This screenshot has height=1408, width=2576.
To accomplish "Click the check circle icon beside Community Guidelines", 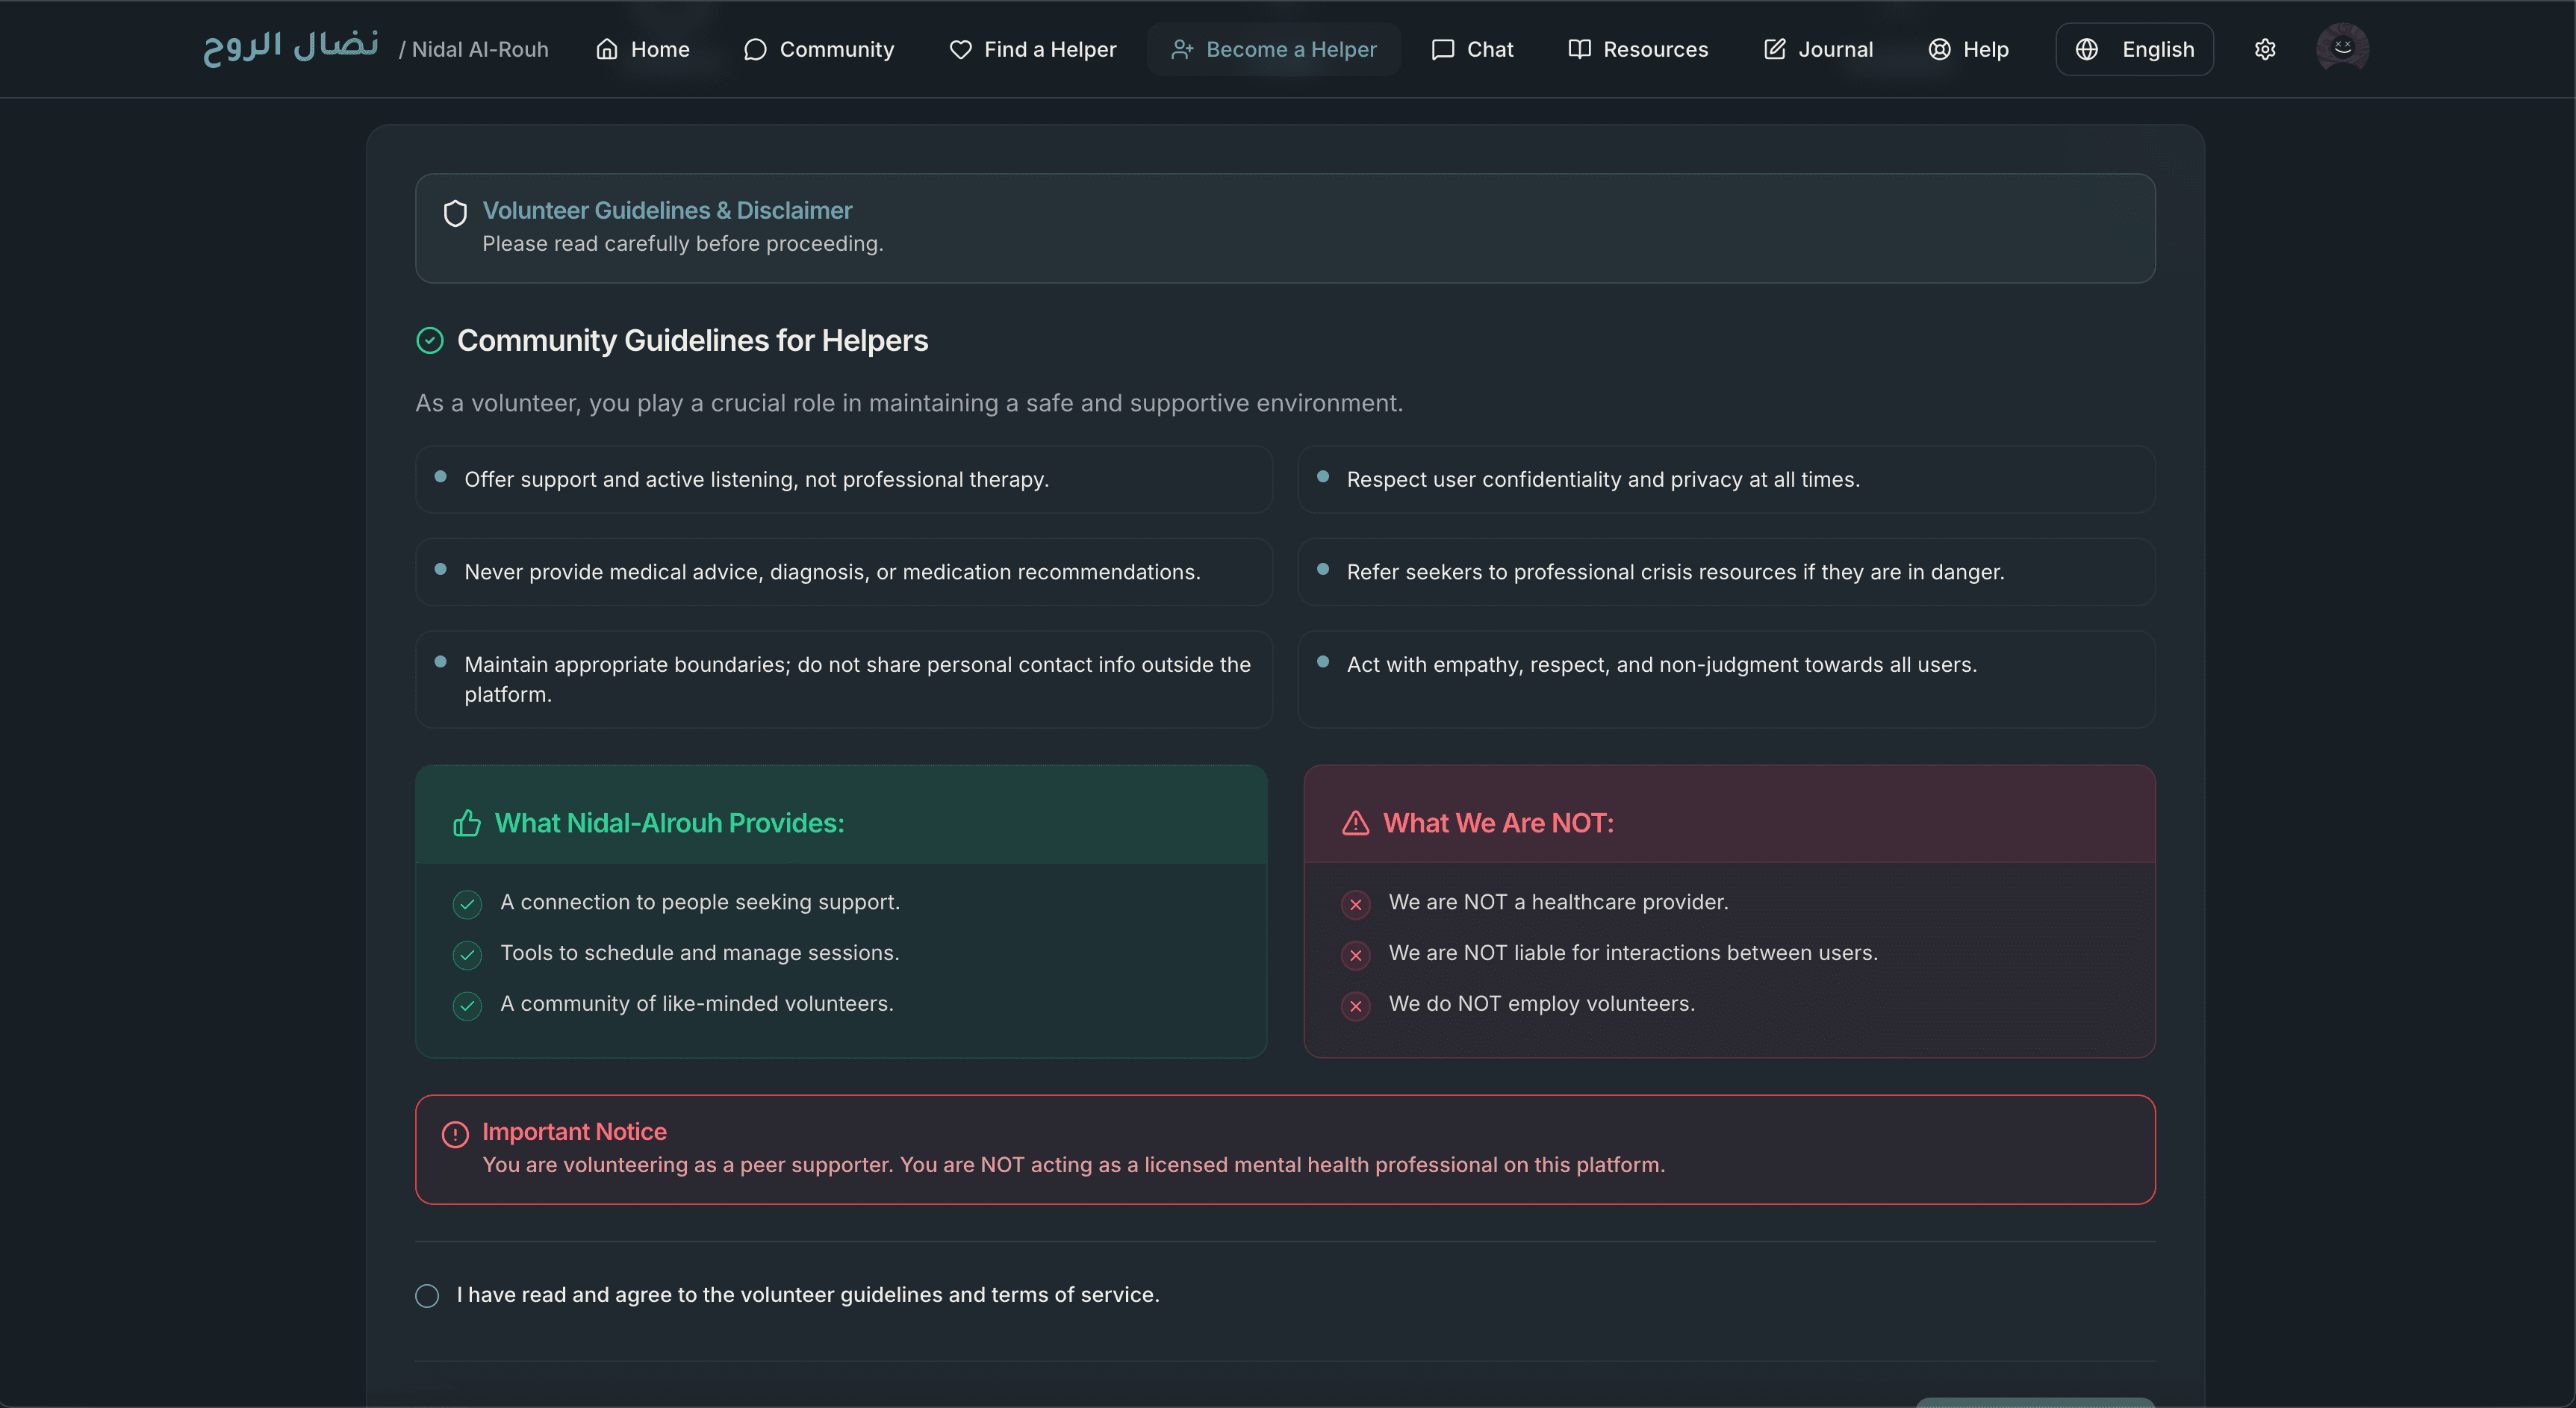I will point(430,341).
